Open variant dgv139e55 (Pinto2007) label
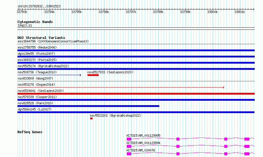 36,54
